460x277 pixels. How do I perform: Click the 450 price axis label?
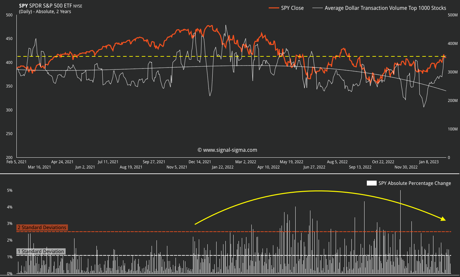9,39
